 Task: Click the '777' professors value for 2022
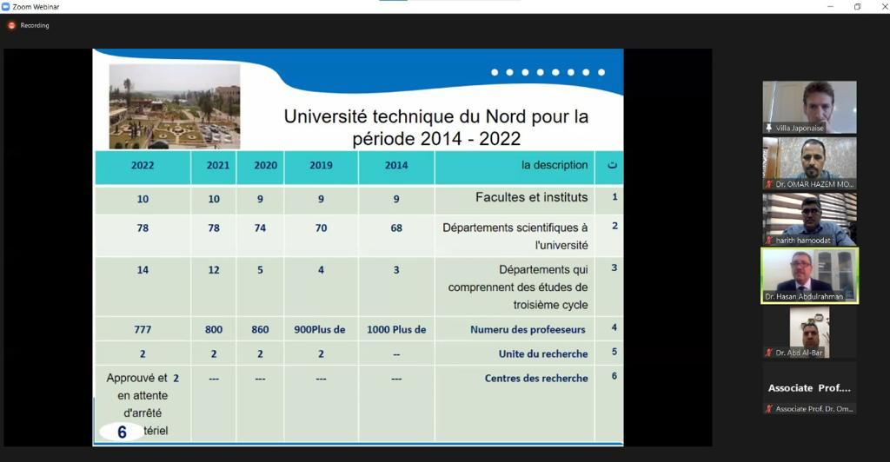pos(143,329)
